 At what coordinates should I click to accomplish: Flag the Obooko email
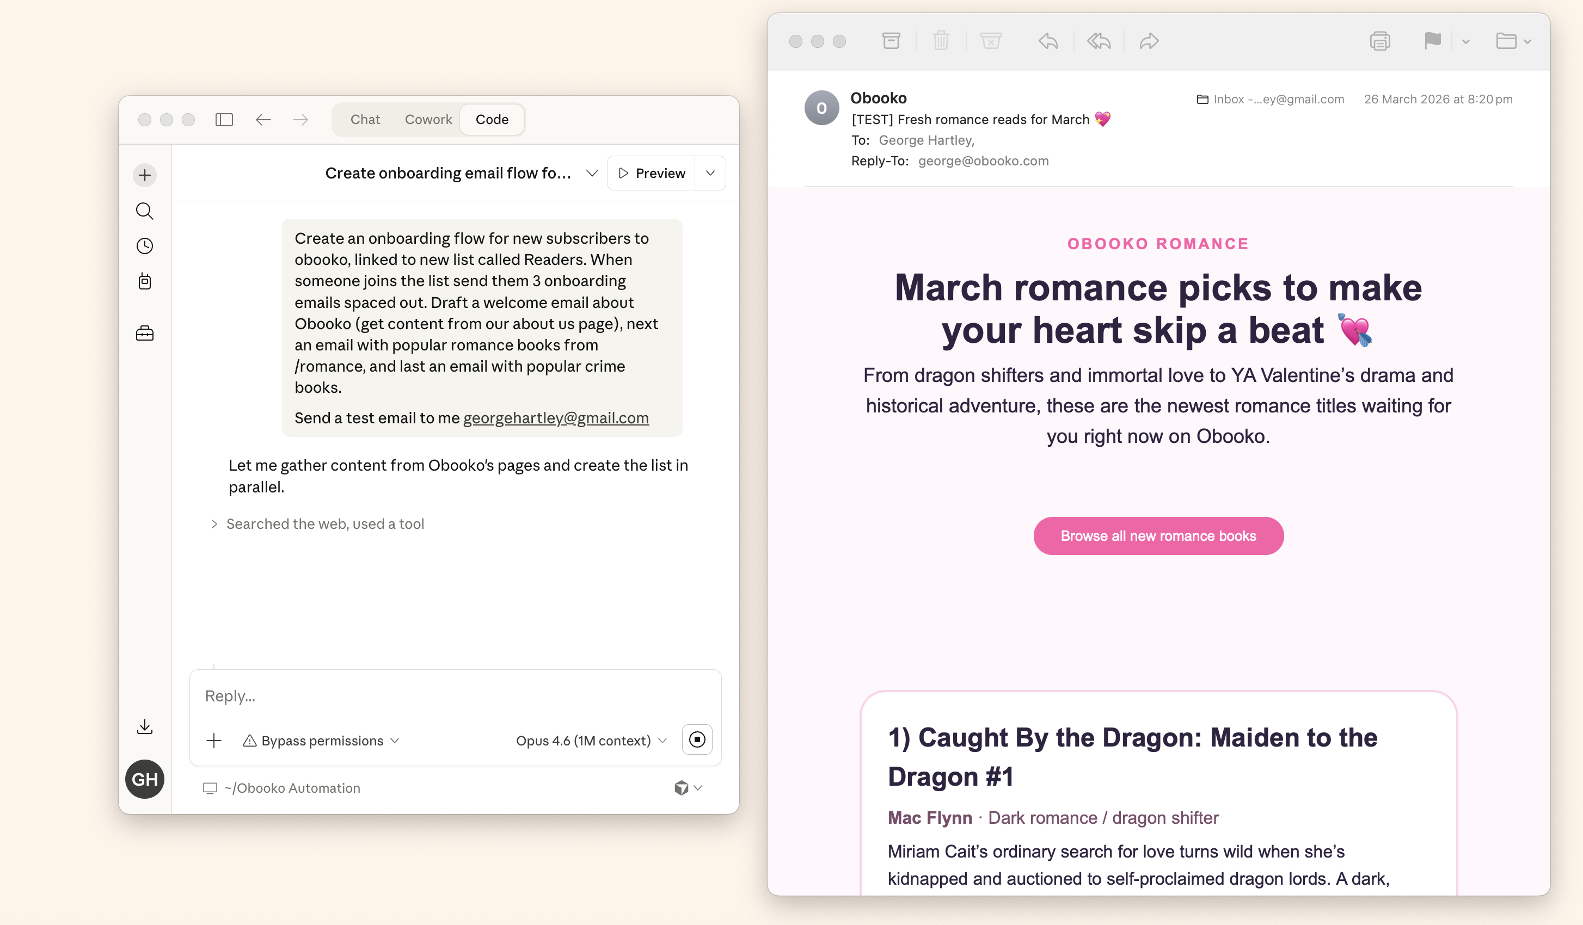pos(1432,41)
